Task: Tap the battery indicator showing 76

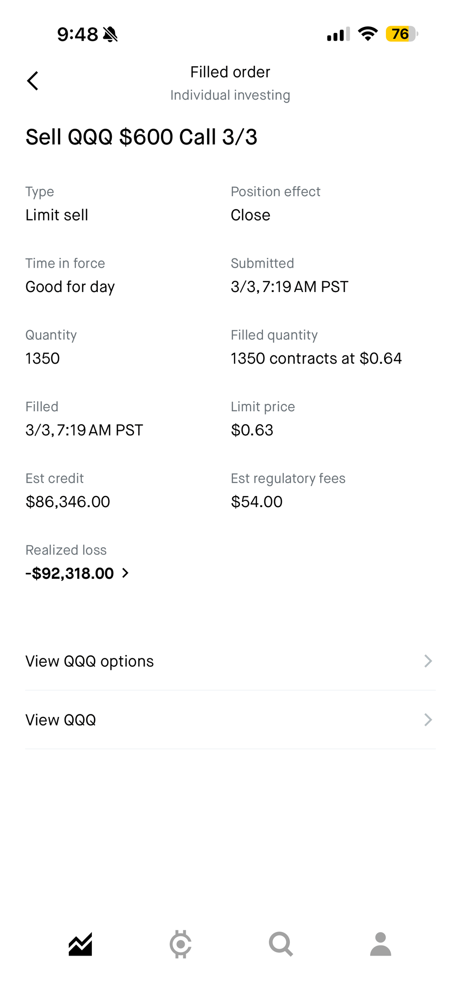Action: pyautogui.click(x=401, y=34)
